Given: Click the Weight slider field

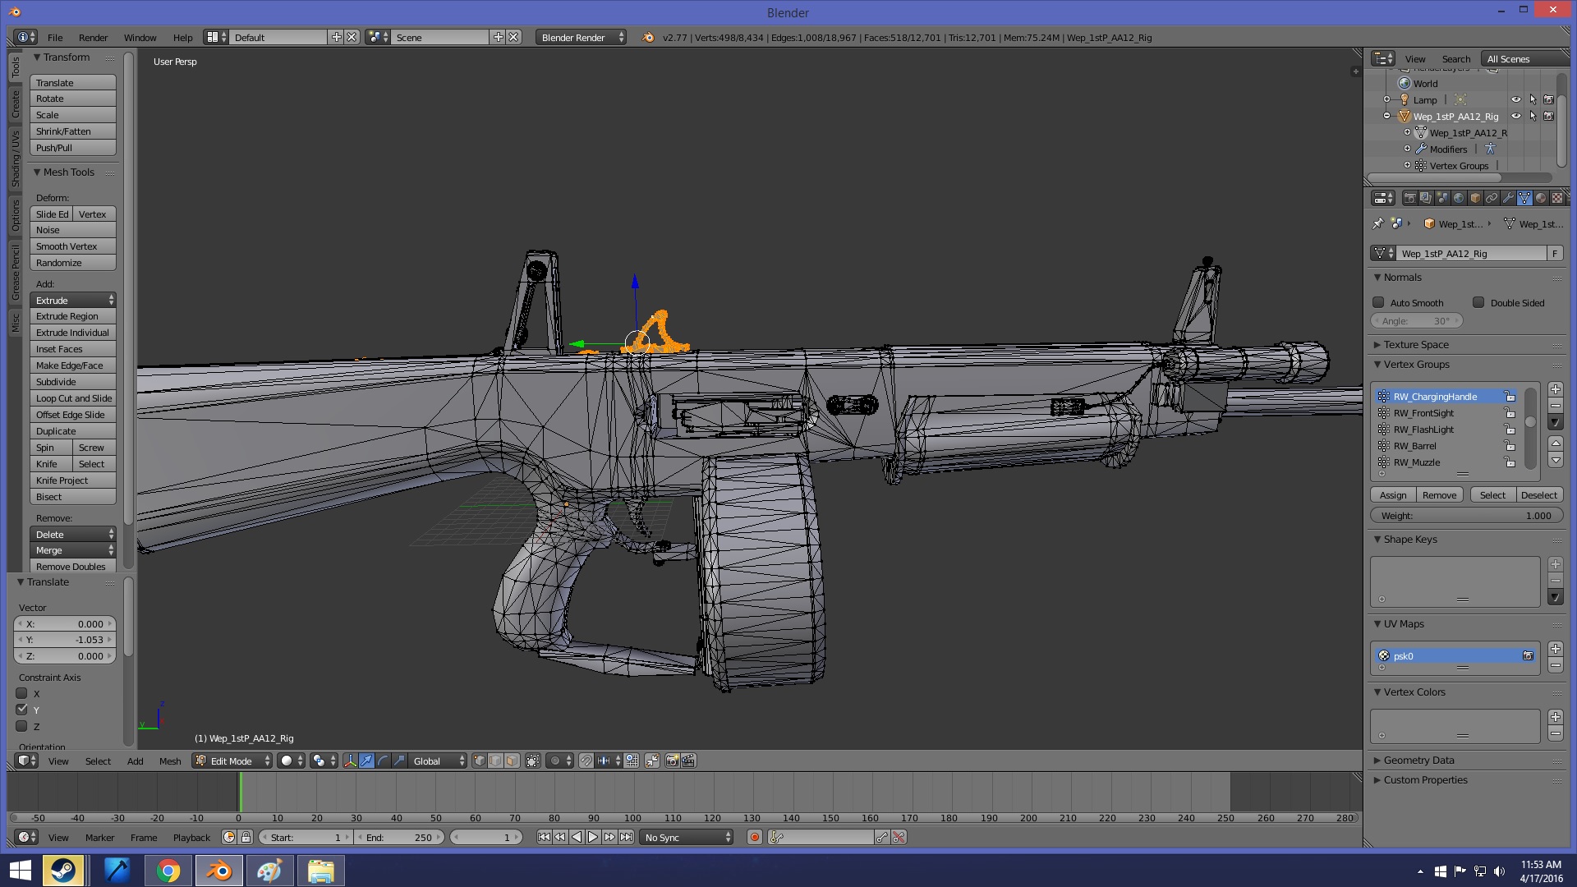Looking at the screenshot, I should click(1466, 516).
